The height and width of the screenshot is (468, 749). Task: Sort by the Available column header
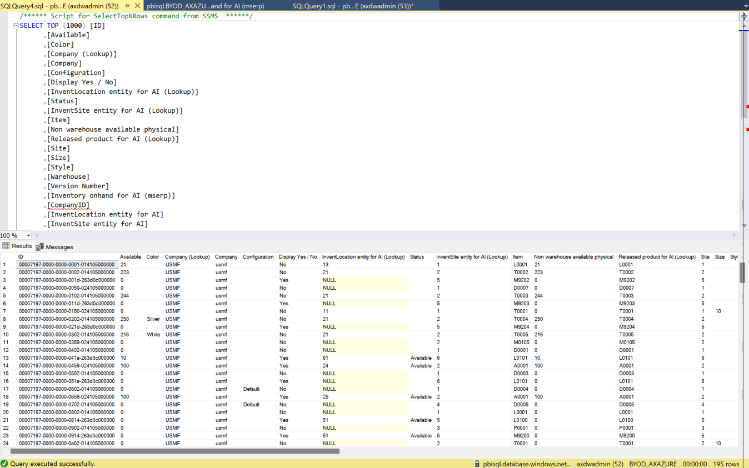coord(131,257)
